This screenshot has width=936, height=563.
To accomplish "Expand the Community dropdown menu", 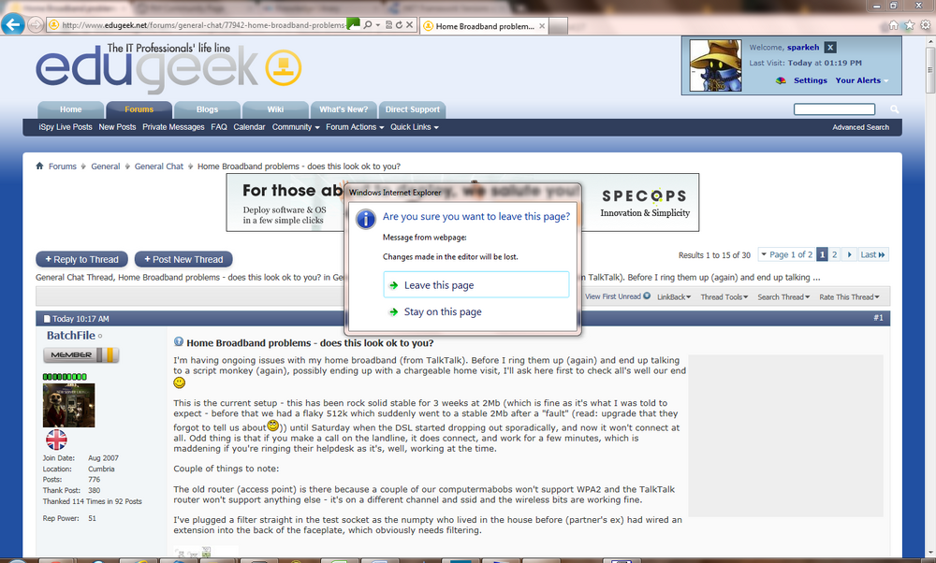I will (296, 127).
